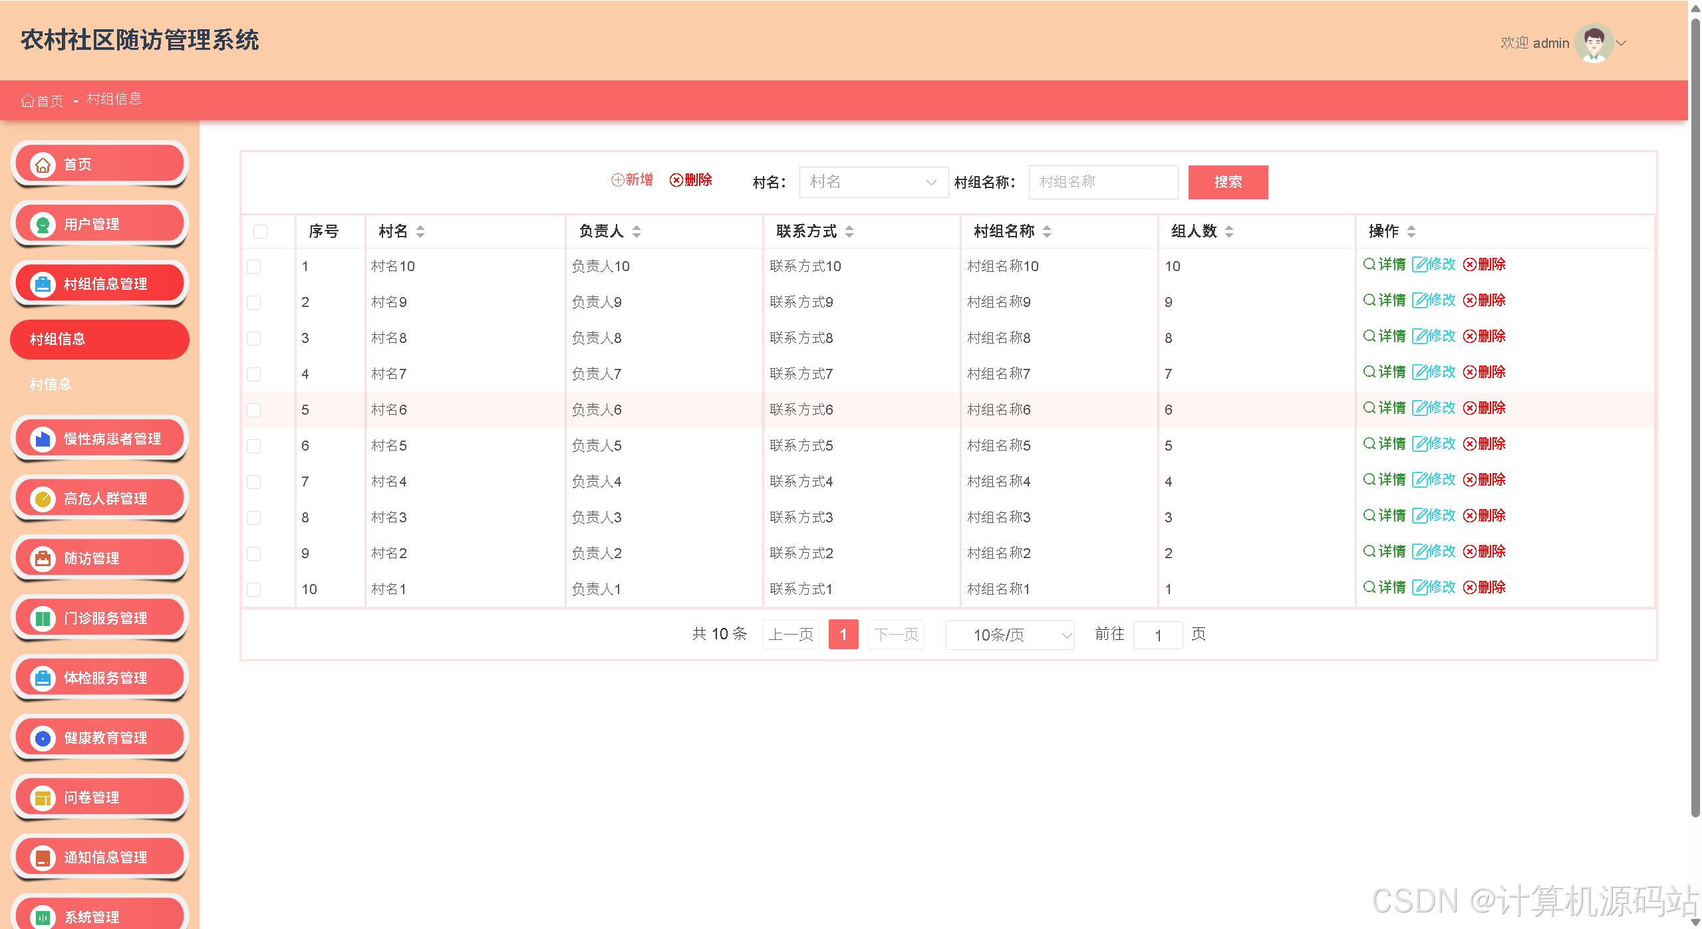This screenshot has height=929, width=1702.
Task: Check the row checkbox for 村名1
Action: [253, 589]
